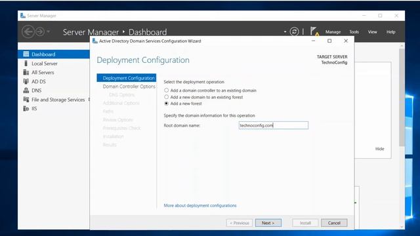
Task: Open Domain Controller Options wizard step
Action: point(129,87)
